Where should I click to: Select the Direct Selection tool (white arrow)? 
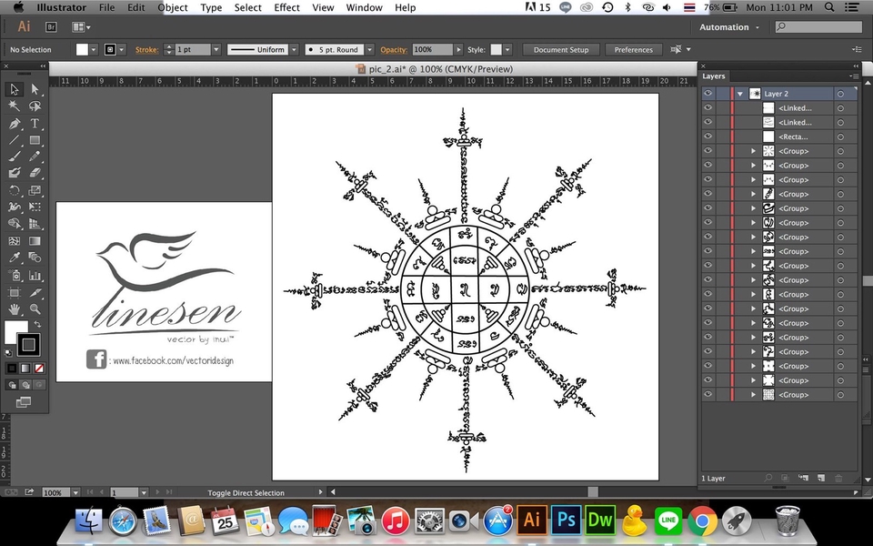click(35, 89)
